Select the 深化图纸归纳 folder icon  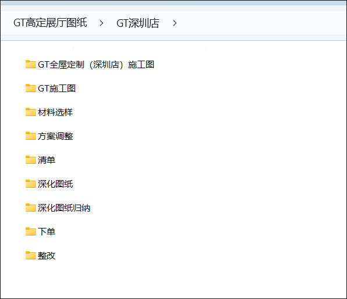click(31, 207)
